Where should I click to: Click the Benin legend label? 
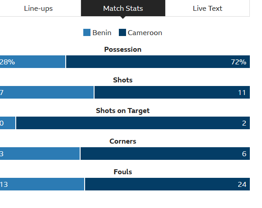coord(102,33)
